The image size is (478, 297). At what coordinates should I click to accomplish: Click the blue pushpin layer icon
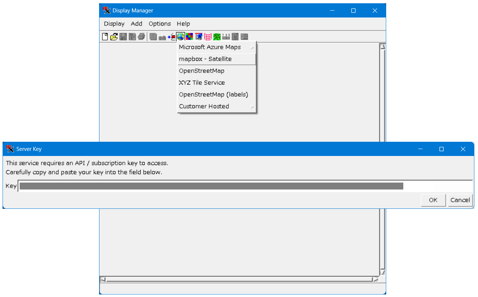point(199,36)
